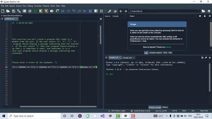This screenshot has height=119, width=212.
Task: Open the Debug menu
Action: point(30,6)
